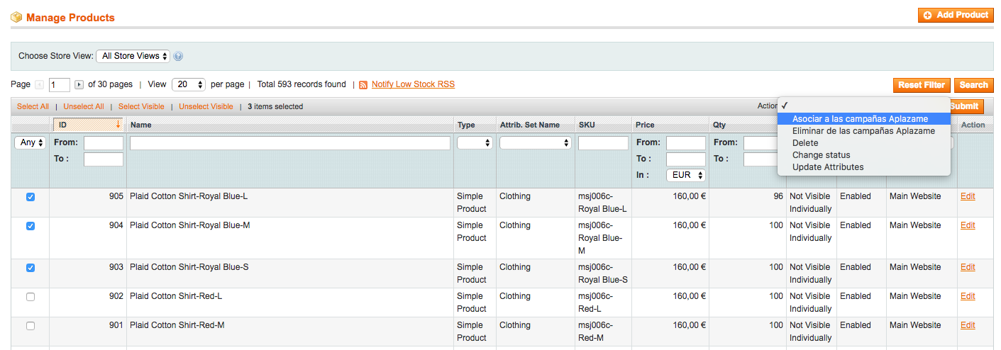Edit product 903 link
The width and height of the screenshot is (1001, 350).
pos(968,267)
